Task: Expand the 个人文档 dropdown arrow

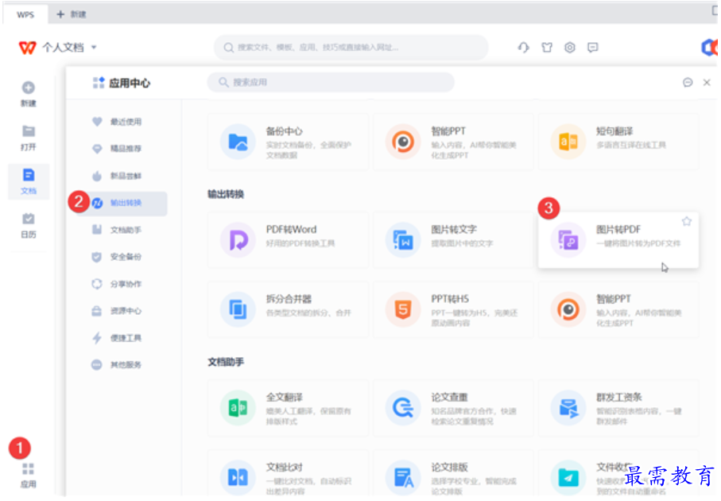Action: tap(94, 47)
